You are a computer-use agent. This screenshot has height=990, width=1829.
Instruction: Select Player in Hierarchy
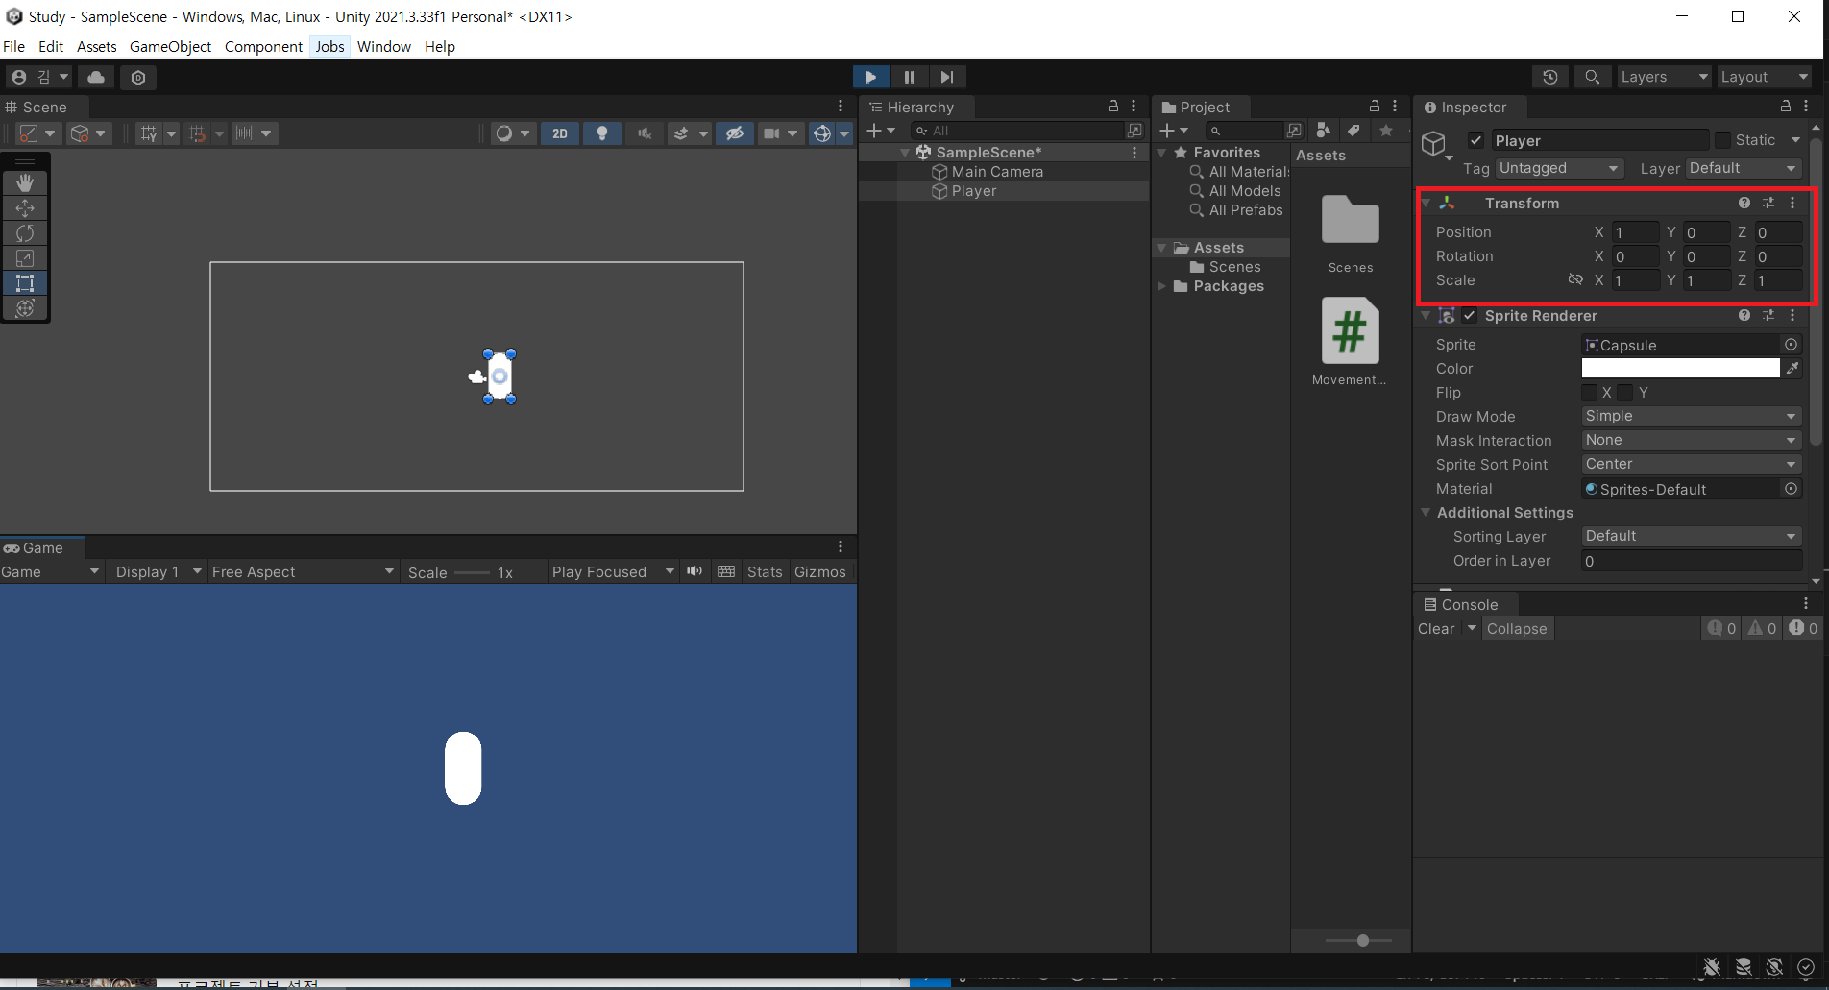(974, 191)
